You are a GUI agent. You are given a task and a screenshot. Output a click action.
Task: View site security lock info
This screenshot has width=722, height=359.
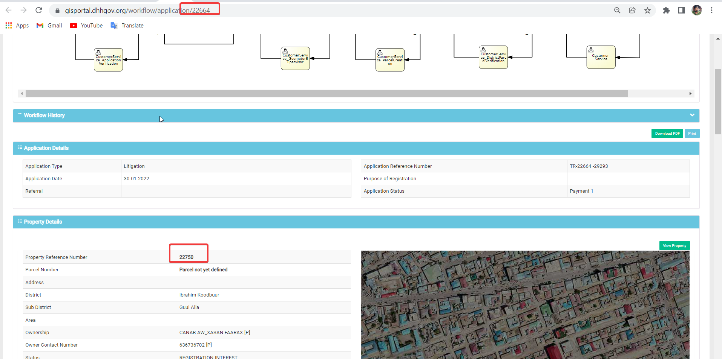click(57, 11)
